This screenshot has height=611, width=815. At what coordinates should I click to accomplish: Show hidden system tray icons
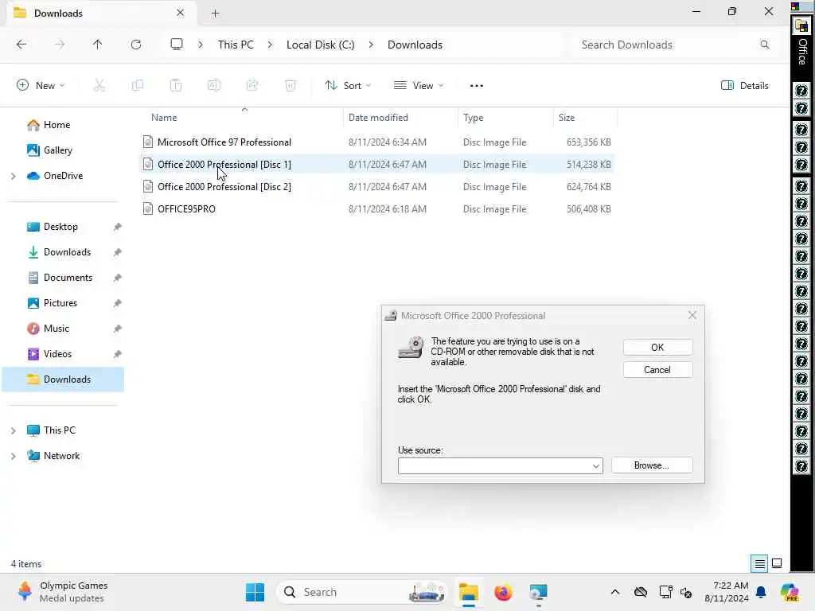click(615, 592)
